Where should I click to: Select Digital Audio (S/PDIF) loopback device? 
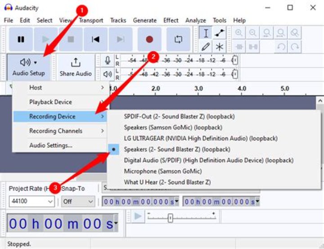(x=214, y=160)
